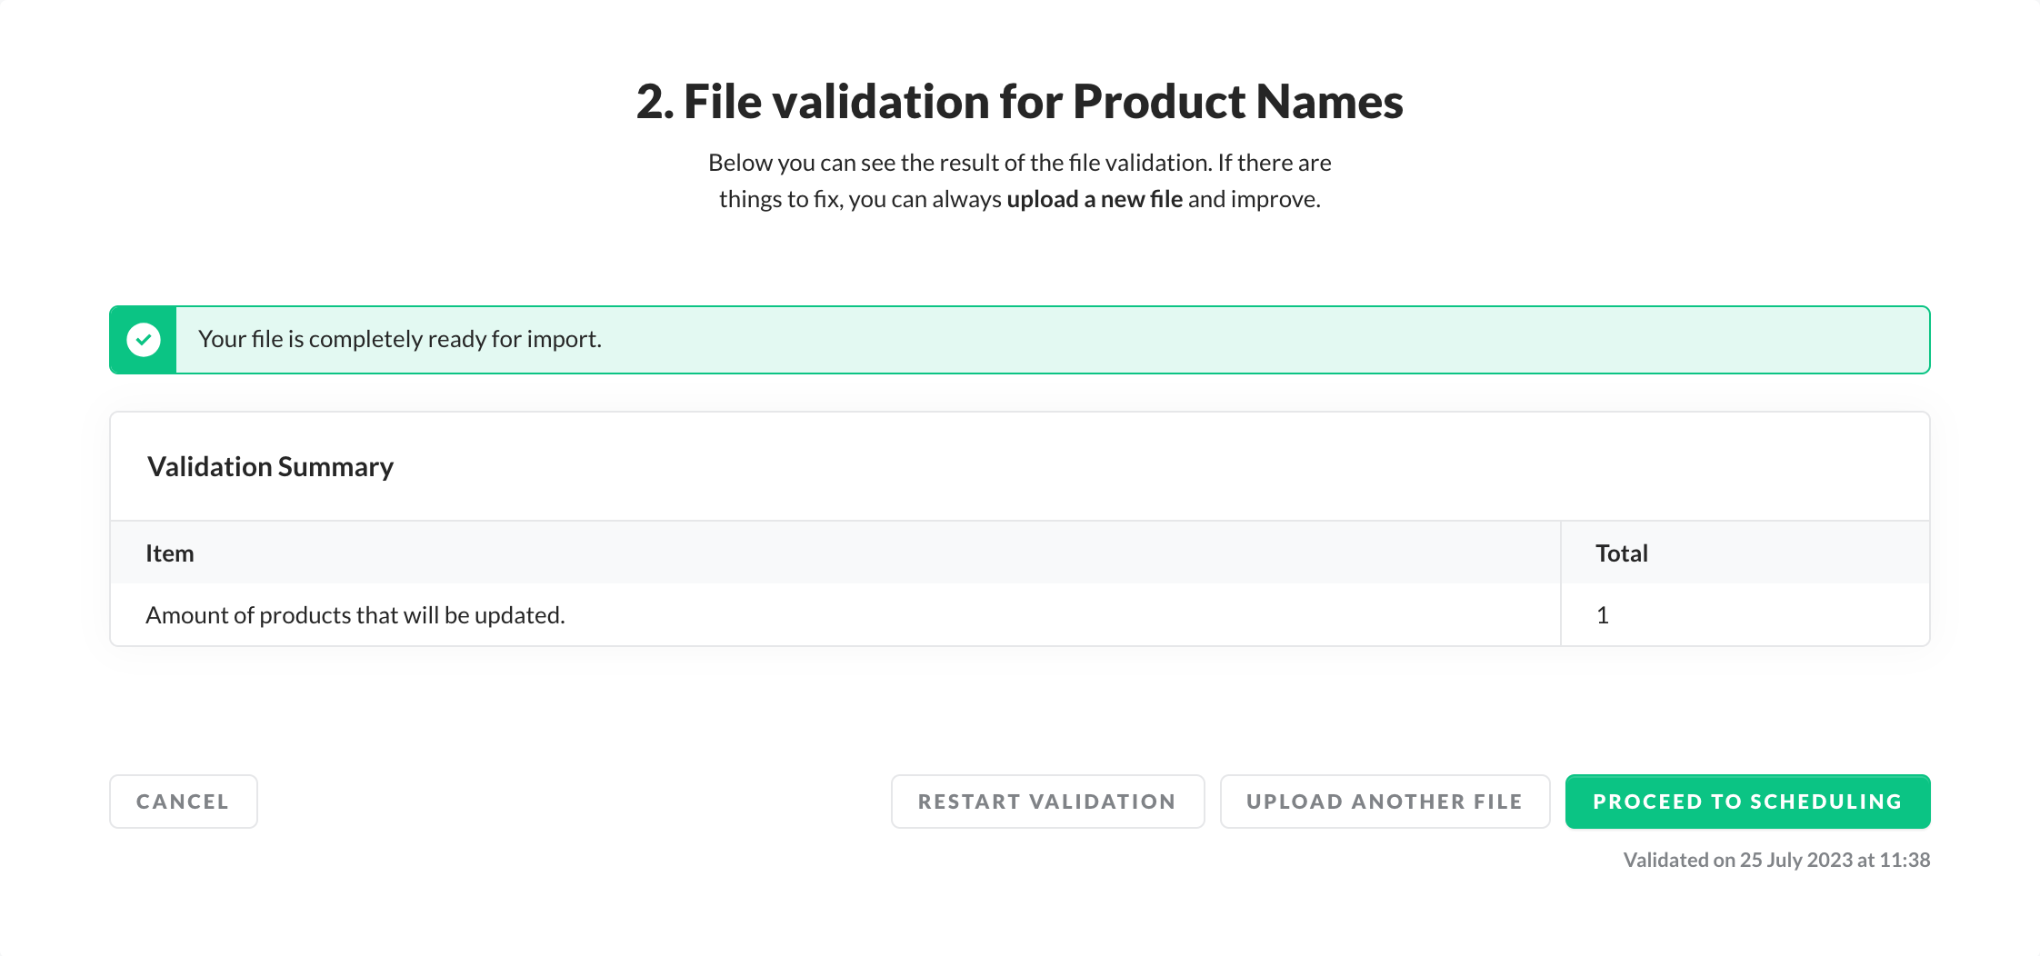Click the green checkmark success icon
Image resolution: width=2040 pixels, height=956 pixels.
(144, 340)
